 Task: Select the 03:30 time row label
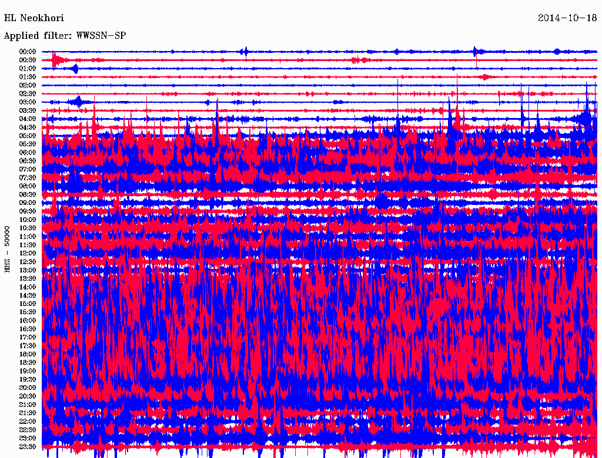(28, 110)
